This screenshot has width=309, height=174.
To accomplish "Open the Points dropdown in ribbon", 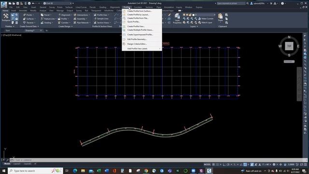I will [28, 15].
